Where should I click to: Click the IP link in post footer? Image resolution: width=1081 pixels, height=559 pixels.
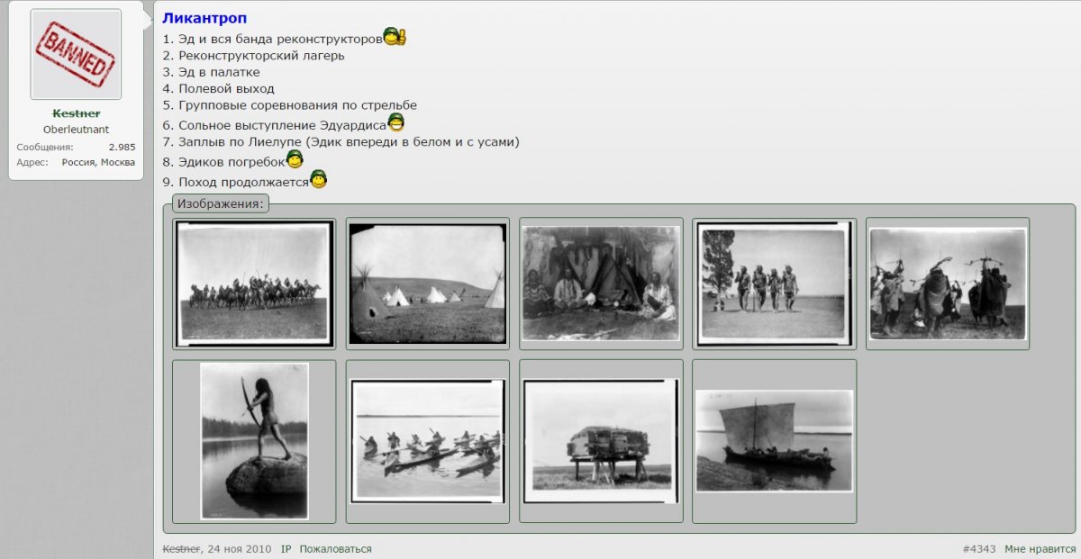(286, 549)
